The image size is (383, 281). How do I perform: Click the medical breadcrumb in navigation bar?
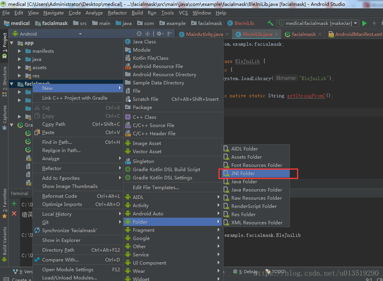click(x=16, y=23)
